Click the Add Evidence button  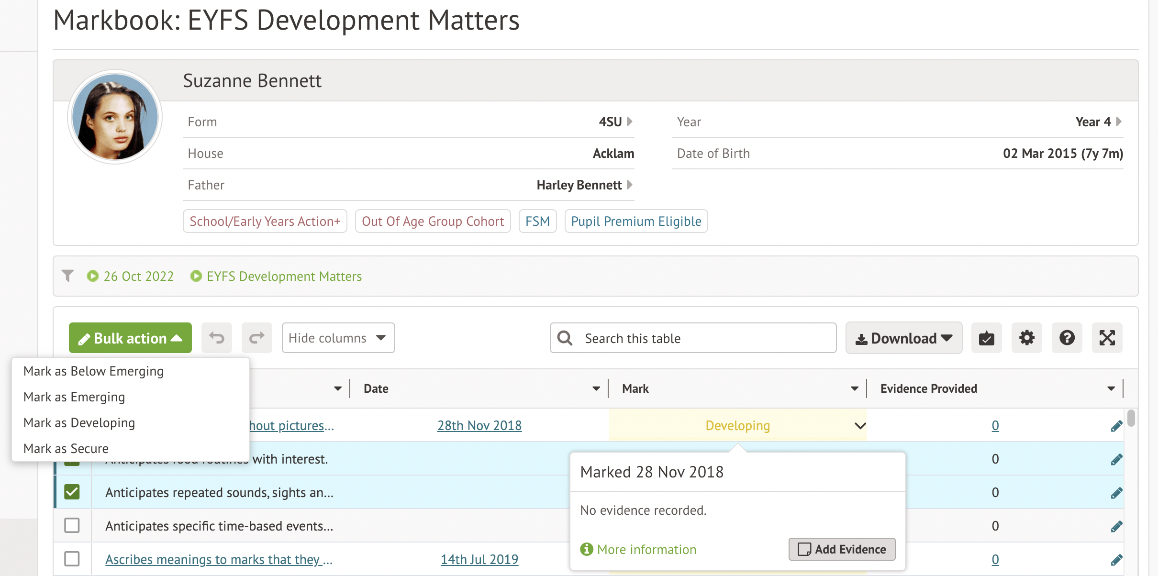842,549
